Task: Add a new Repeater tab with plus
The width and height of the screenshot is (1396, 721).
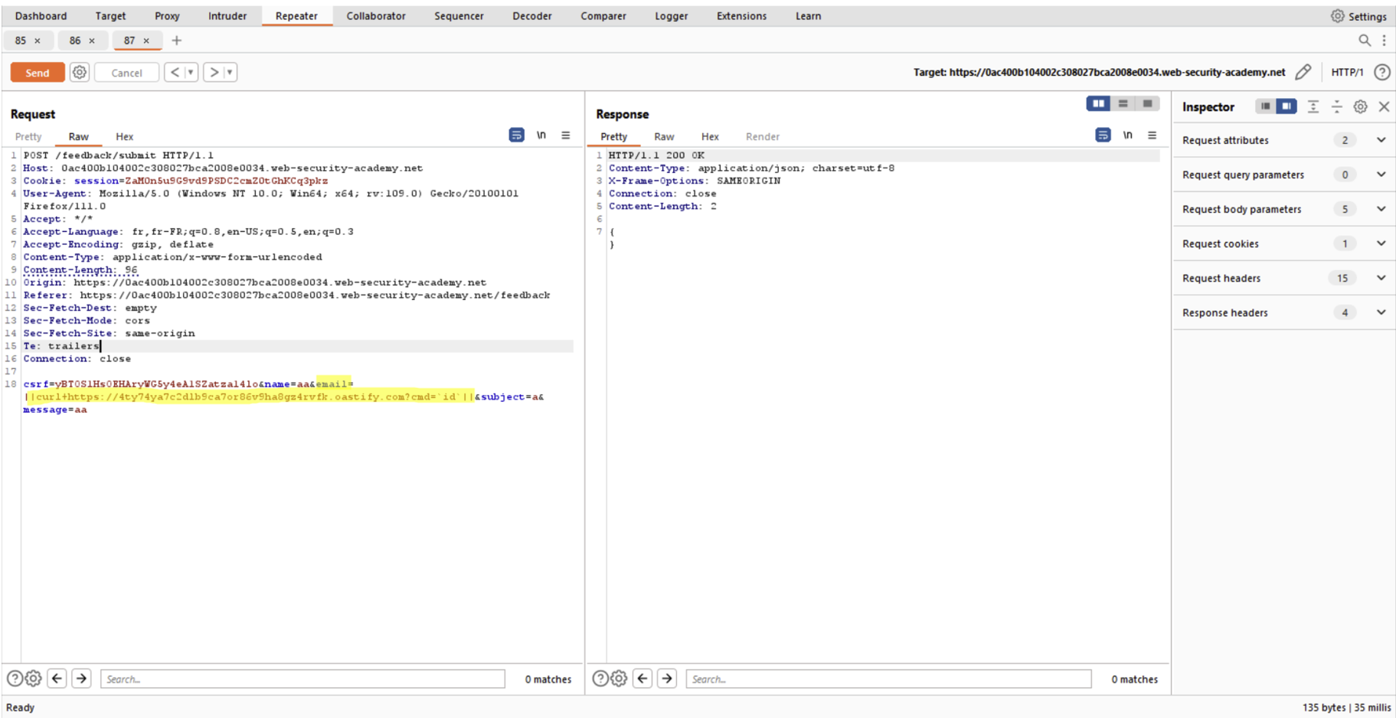Action: coord(177,41)
